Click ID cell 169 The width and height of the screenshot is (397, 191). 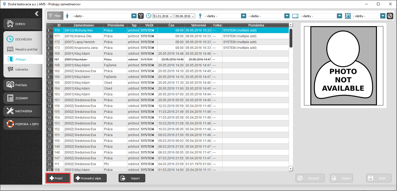point(59,54)
